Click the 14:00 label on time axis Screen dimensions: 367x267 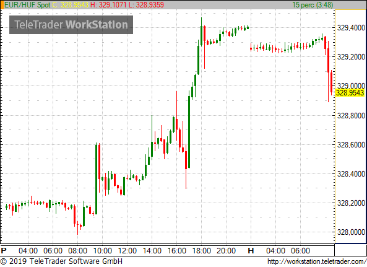click(x=152, y=251)
